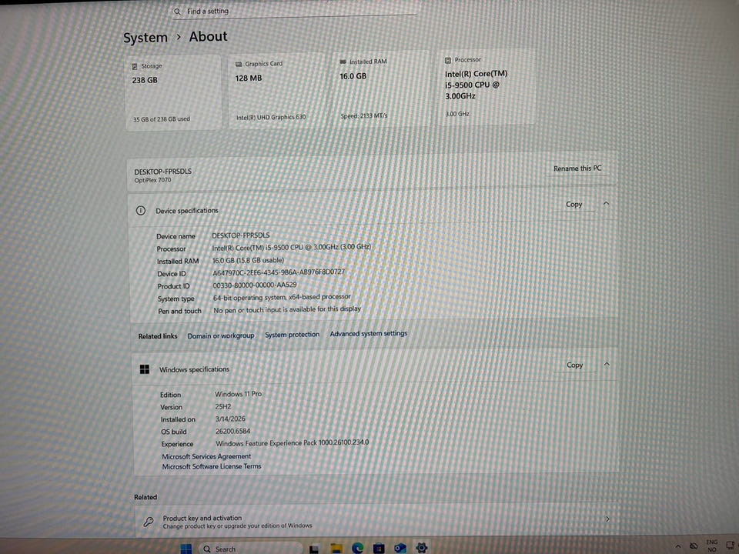
Task: Click ENG NO language indicator
Action: 711,546
